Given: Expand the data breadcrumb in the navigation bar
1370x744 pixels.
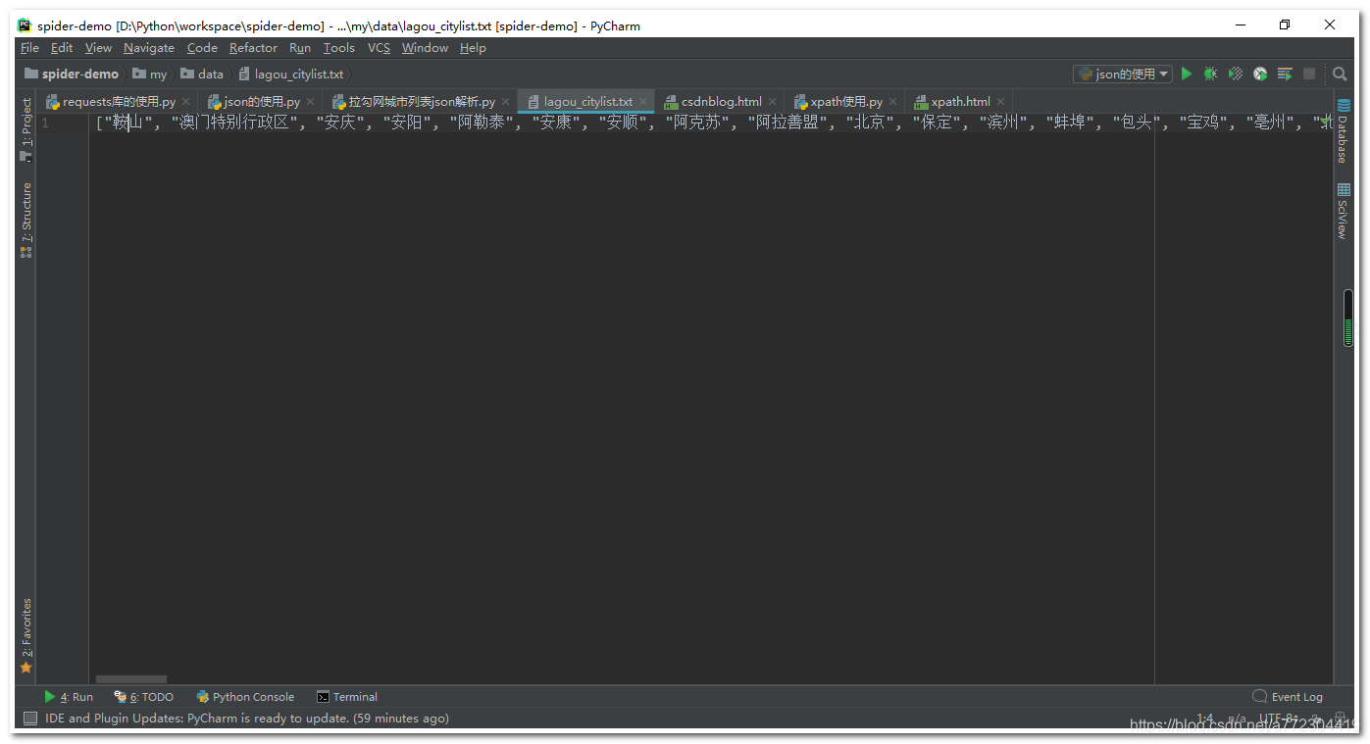Looking at the screenshot, I should coord(203,73).
